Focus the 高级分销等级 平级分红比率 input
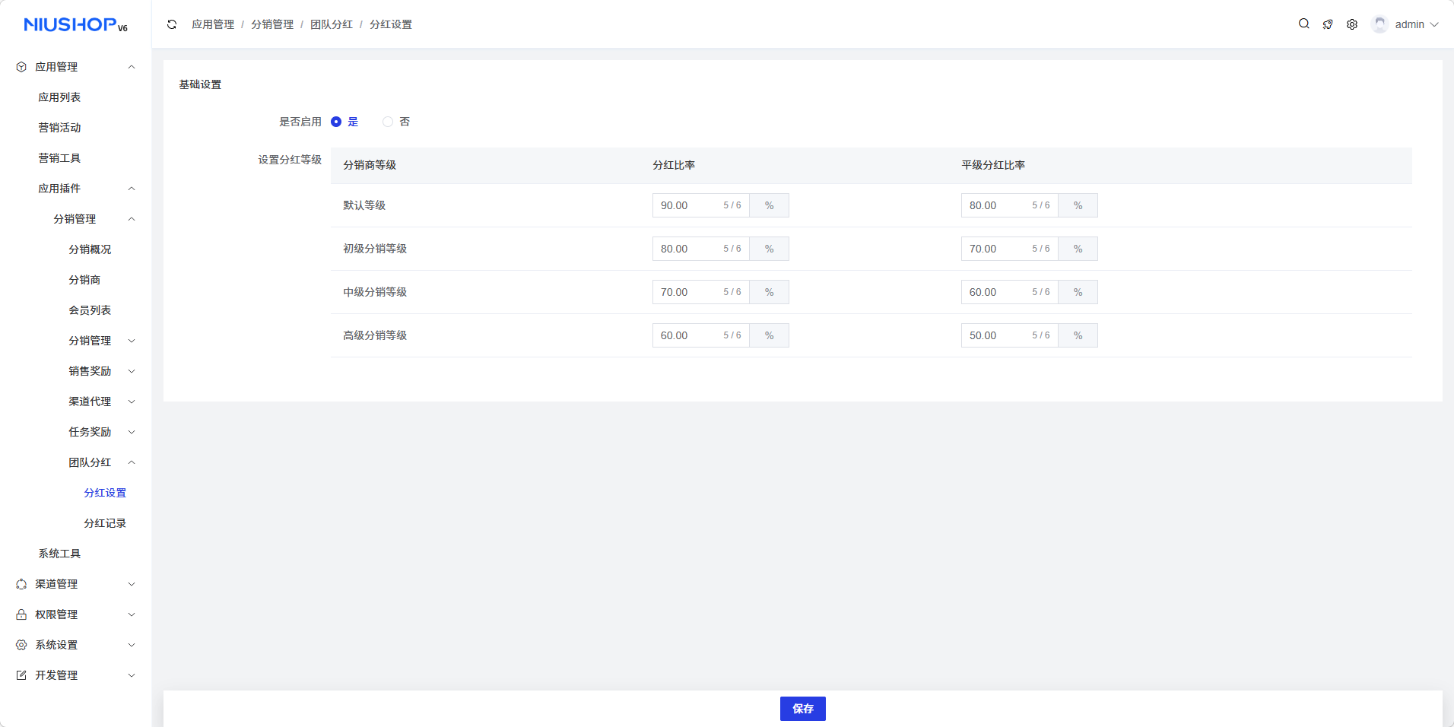1454x727 pixels. [1010, 335]
